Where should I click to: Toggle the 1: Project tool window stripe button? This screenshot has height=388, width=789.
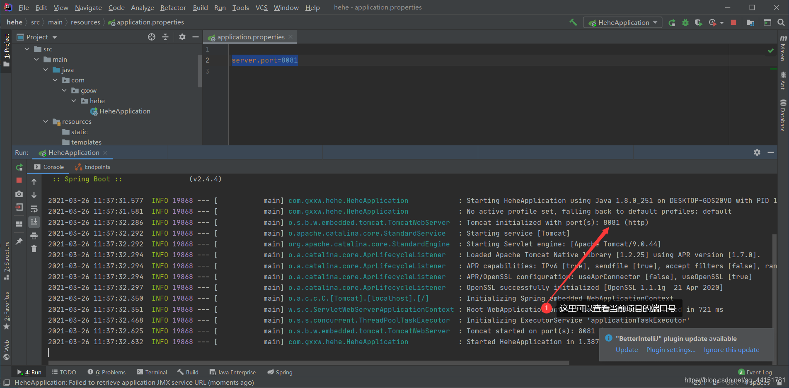coord(6,50)
